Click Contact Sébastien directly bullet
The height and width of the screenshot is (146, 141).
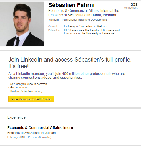click(x=26, y=91)
